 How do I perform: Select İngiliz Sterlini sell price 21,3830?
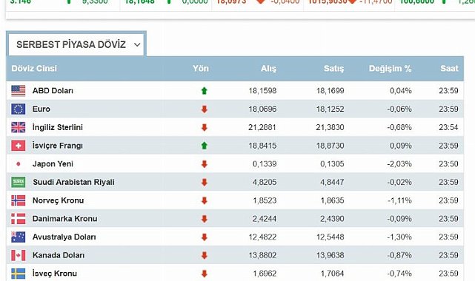[330, 127]
